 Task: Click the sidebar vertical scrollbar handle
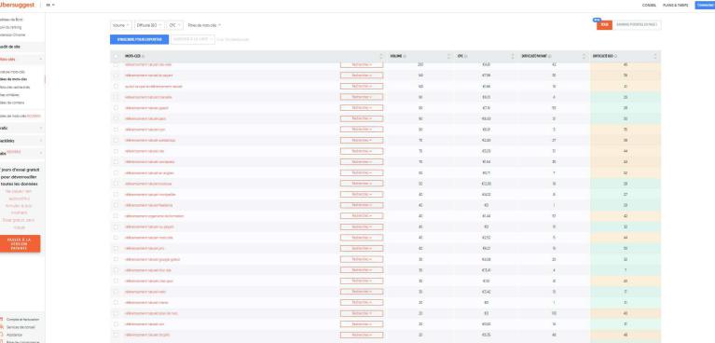(45, 79)
